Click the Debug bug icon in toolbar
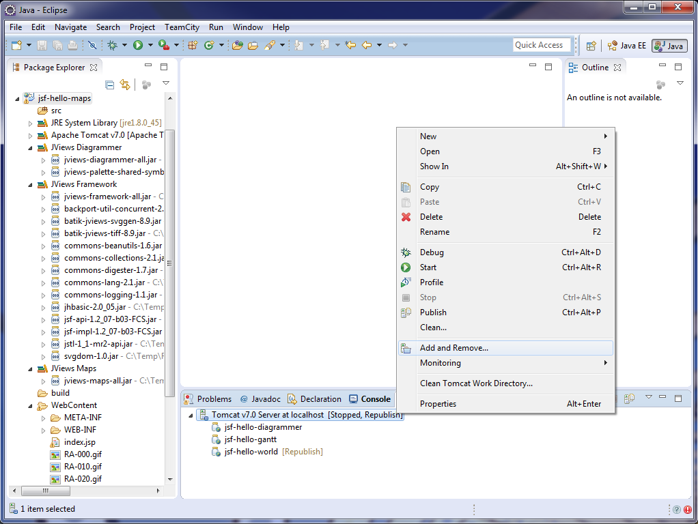 coord(112,45)
